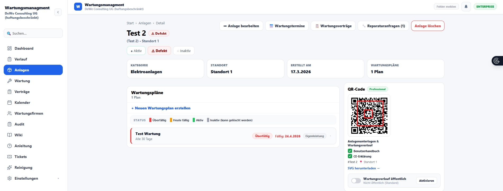Click the QR code image
503x191 pixels.
(369, 115)
